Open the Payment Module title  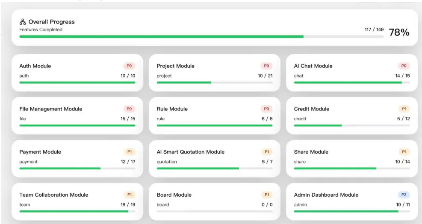[x=40, y=152]
